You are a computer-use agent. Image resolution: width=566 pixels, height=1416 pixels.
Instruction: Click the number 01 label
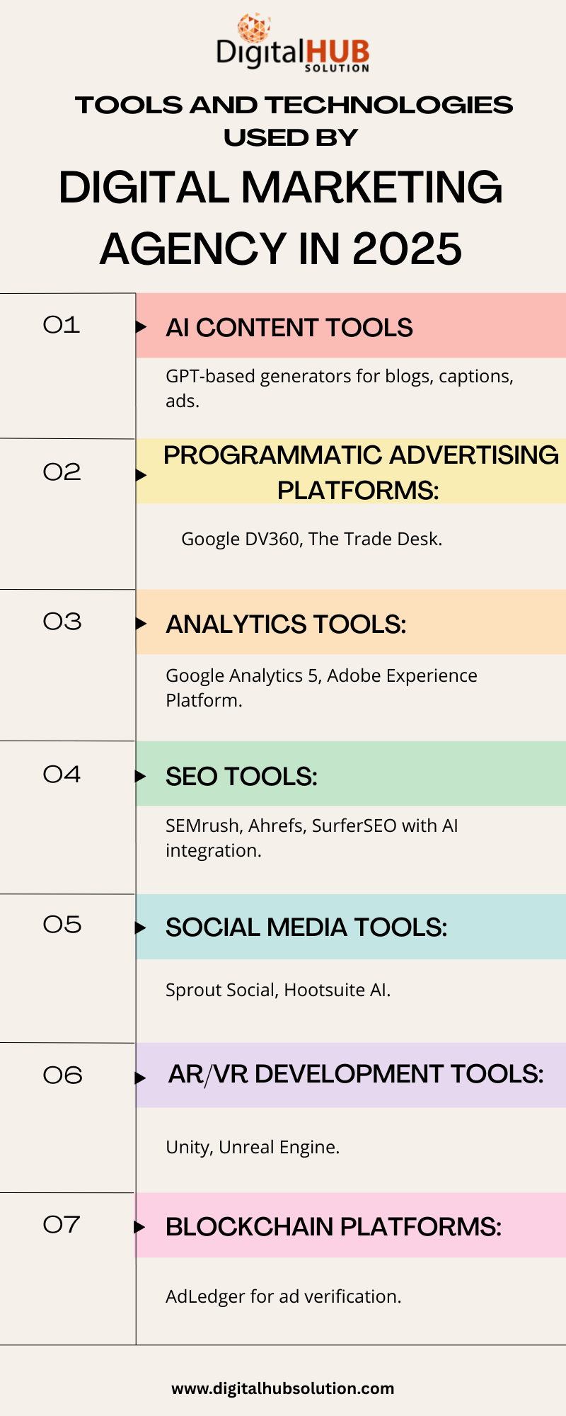[62, 325]
